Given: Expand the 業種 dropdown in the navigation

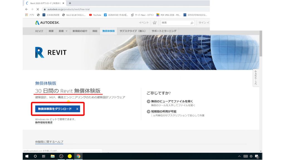Looking at the screenshot, I should click(62, 31).
